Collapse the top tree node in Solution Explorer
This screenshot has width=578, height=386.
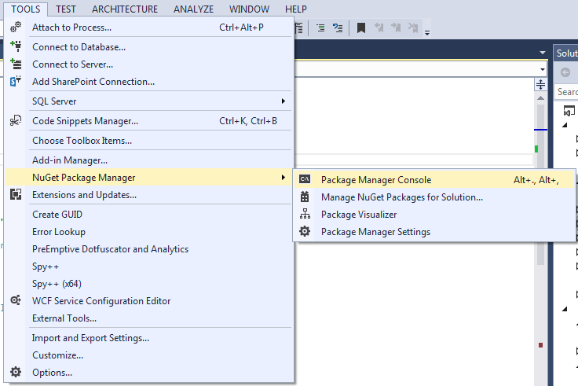[565, 125]
